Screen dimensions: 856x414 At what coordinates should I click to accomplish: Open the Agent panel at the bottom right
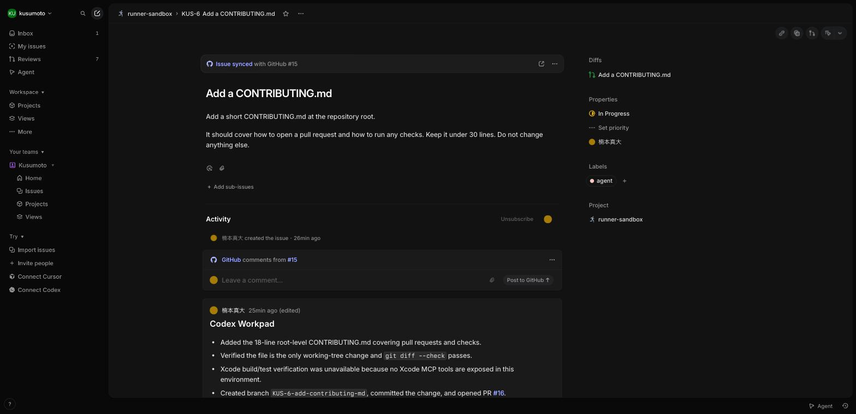click(x=821, y=406)
